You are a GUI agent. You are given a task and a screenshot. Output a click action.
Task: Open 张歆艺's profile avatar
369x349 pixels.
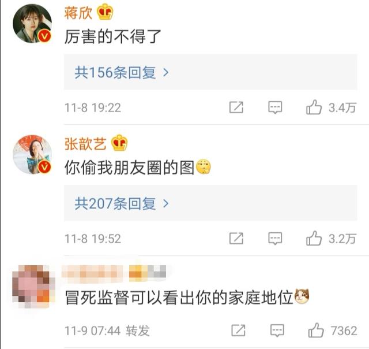(32, 155)
